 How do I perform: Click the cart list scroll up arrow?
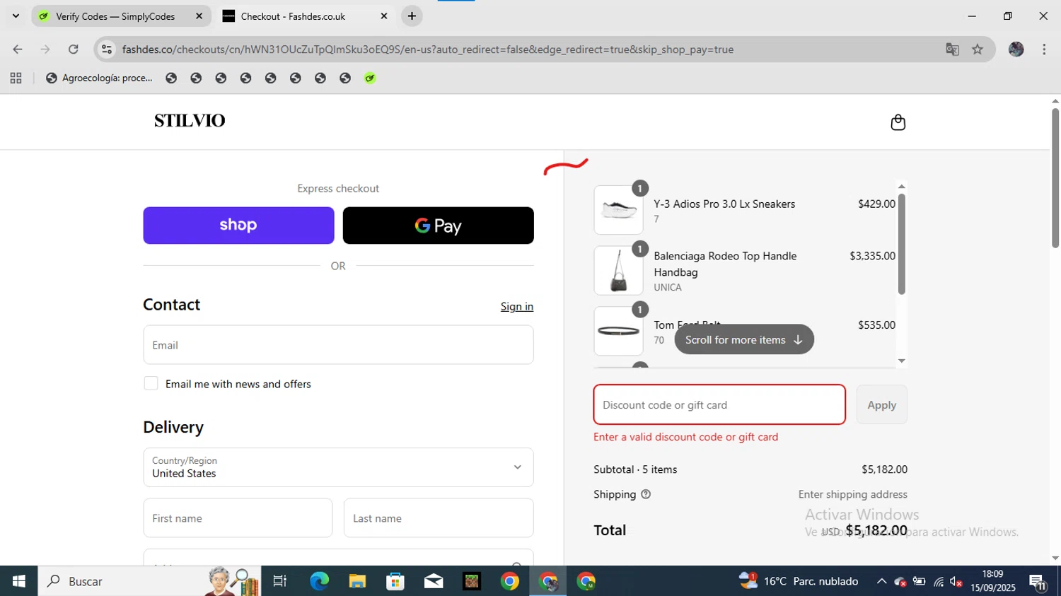coord(901,186)
